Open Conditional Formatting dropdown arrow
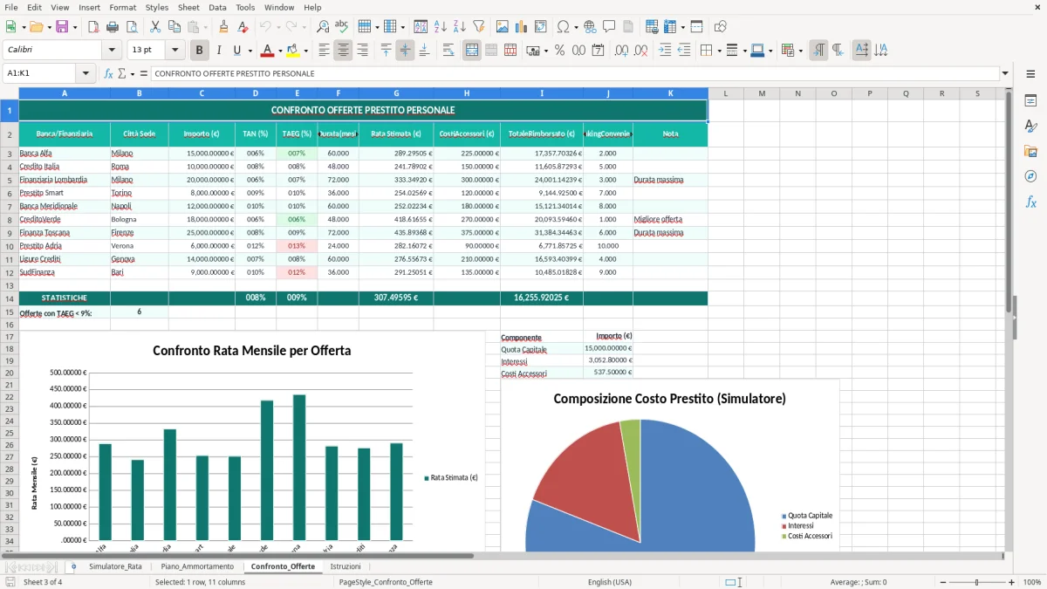The height and width of the screenshot is (589, 1047). tap(800, 51)
